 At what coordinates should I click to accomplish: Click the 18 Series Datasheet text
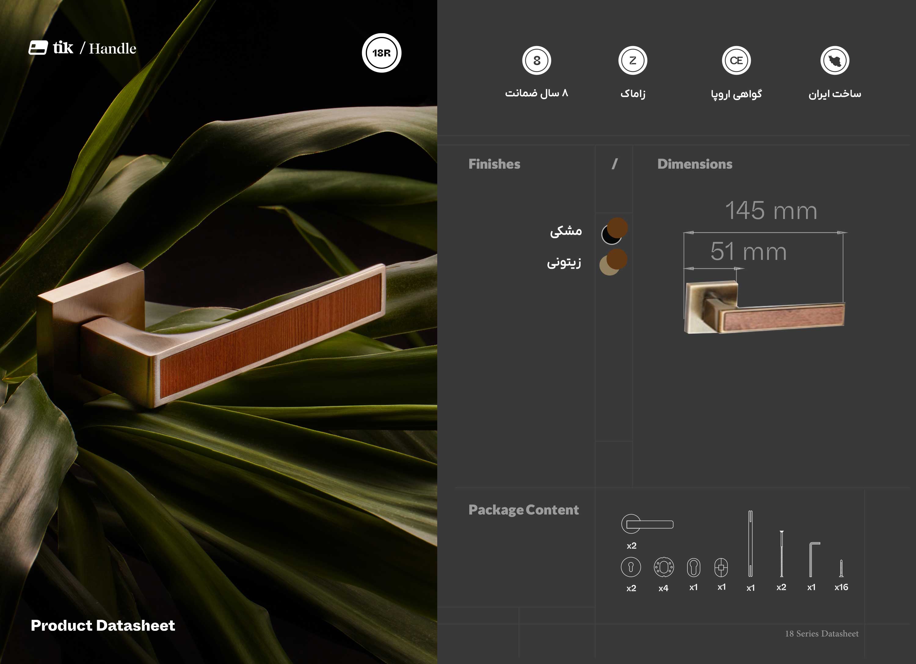pyautogui.click(x=821, y=633)
